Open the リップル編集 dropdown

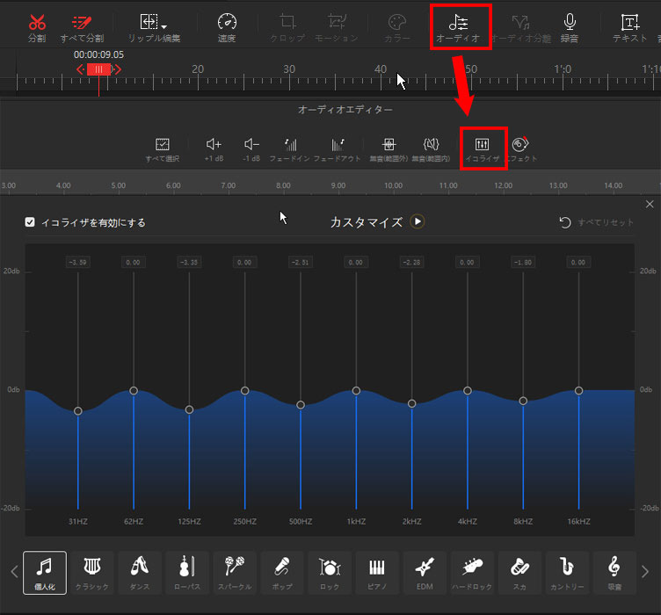click(154, 27)
